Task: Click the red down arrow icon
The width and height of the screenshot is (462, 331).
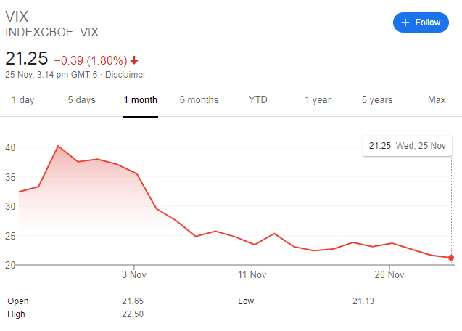Action: coord(135,60)
